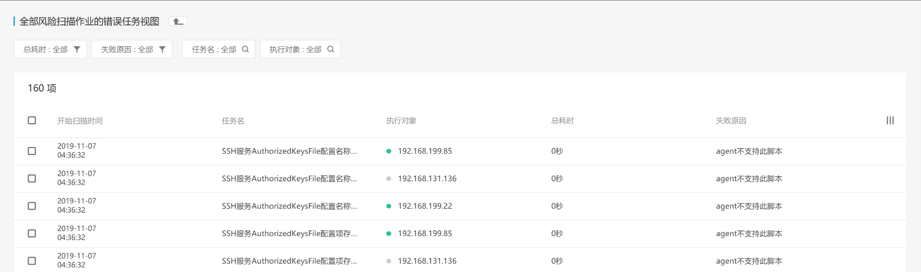Click the search icon in 执行对象 filter

coord(331,49)
